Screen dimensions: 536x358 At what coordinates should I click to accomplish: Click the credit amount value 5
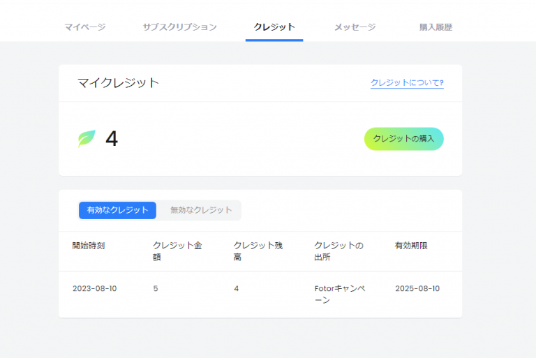[x=156, y=289]
